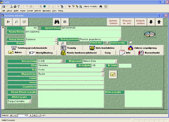Click the undo icon in main toolbar

pyautogui.click(x=36, y=6)
